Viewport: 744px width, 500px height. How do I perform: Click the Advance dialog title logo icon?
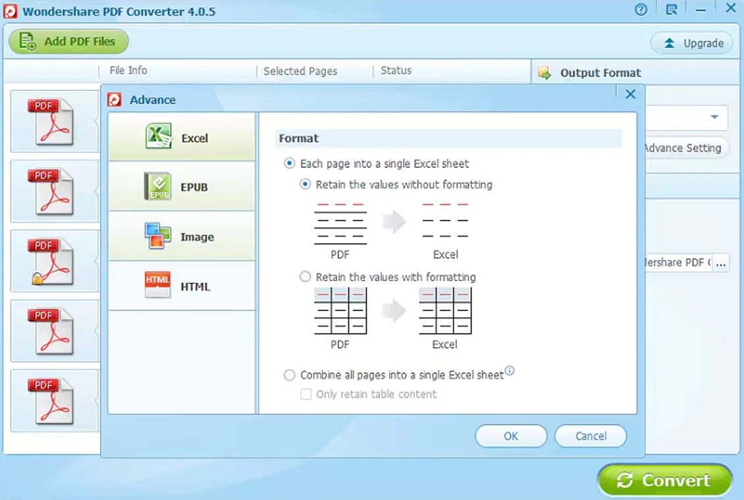pos(115,99)
